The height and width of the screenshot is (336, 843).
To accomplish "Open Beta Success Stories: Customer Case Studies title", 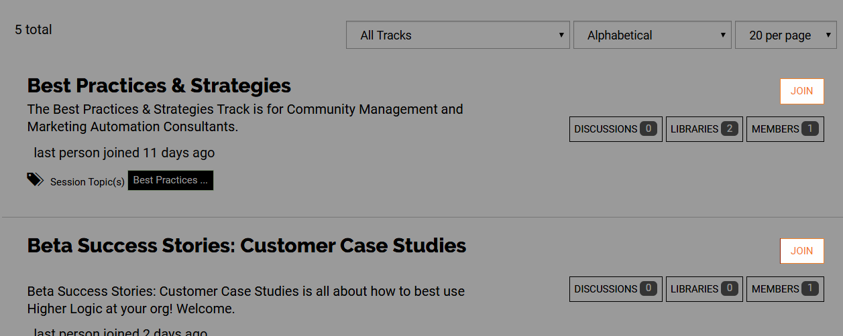I will click(x=246, y=246).
